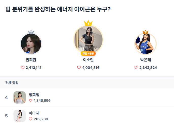This screenshot has height=123, width=174.
Task: Select the rank 5 profile thumbnail
Action: click(x=20, y=116)
